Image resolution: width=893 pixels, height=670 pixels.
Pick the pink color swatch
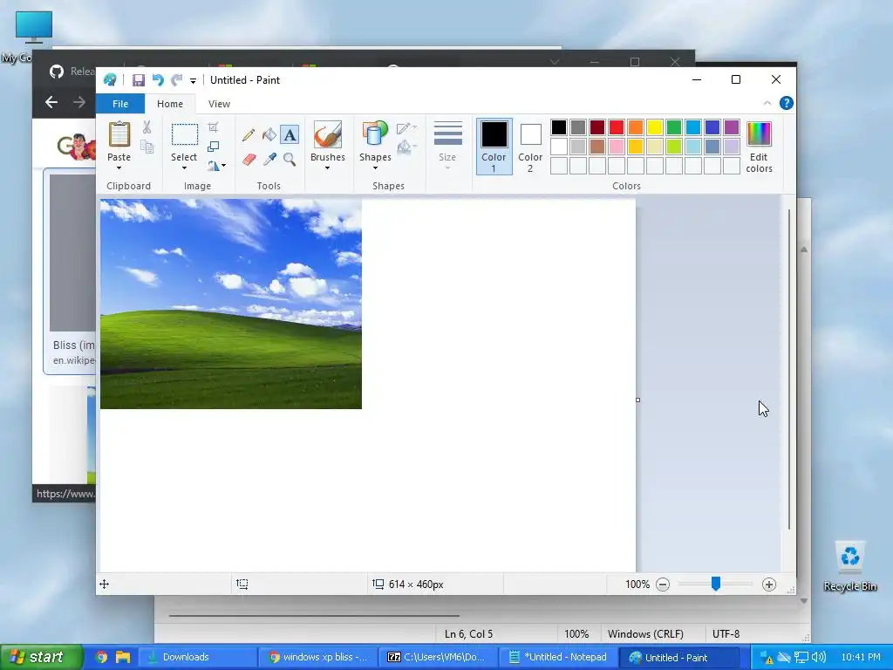point(617,147)
